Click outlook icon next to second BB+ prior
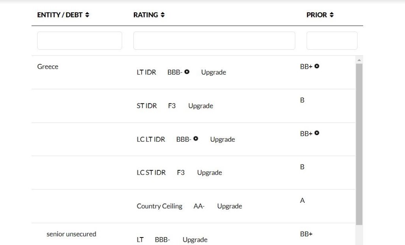This screenshot has width=405, height=245. point(317,133)
